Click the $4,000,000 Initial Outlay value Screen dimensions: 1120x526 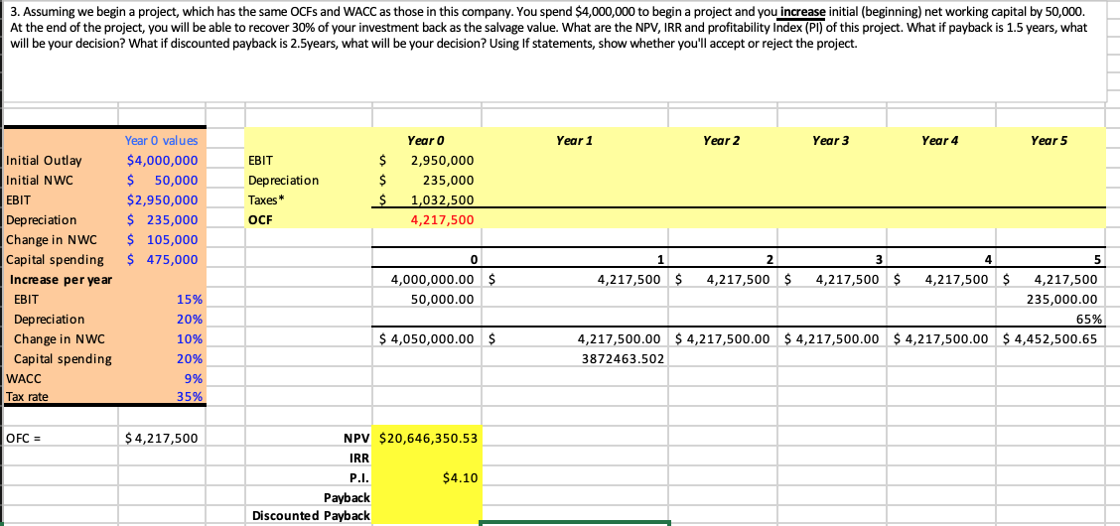pos(162,161)
